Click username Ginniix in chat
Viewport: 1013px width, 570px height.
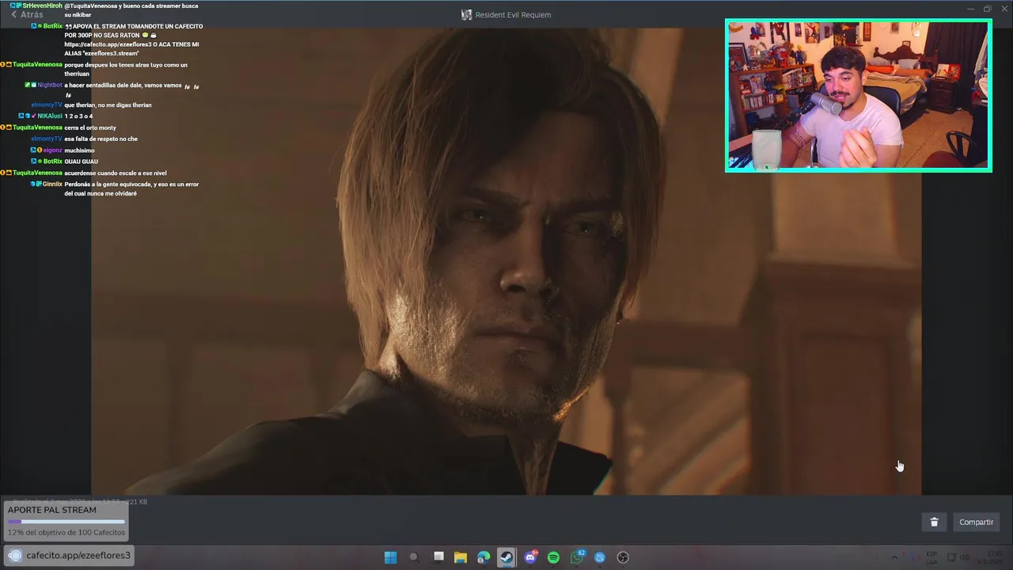(x=52, y=184)
